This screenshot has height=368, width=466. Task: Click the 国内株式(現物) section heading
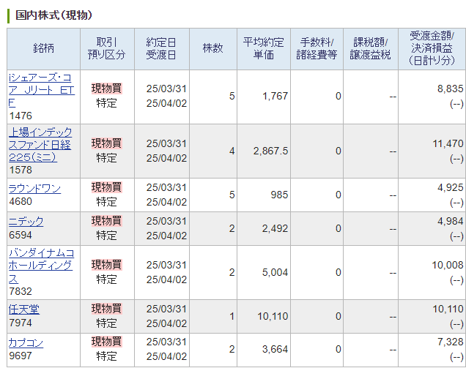pos(53,15)
